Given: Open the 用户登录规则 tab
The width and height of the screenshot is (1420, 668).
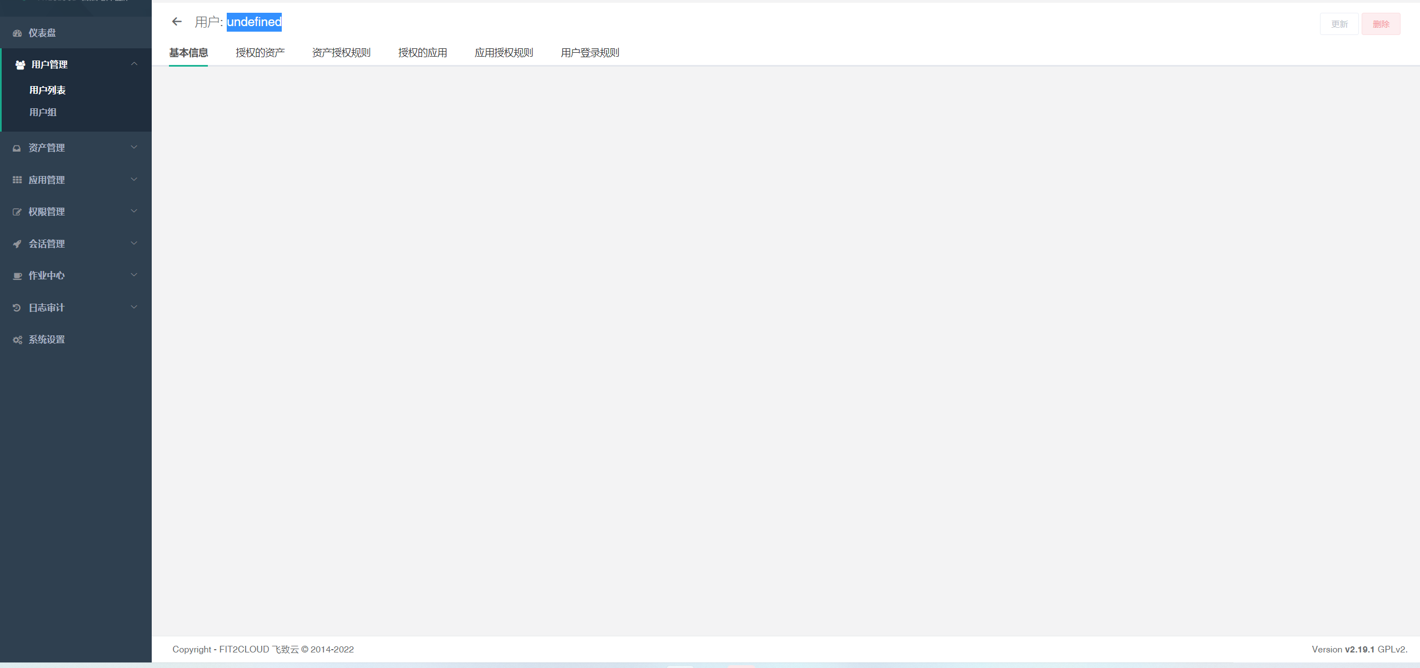Looking at the screenshot, I should (x=590, y=52).
